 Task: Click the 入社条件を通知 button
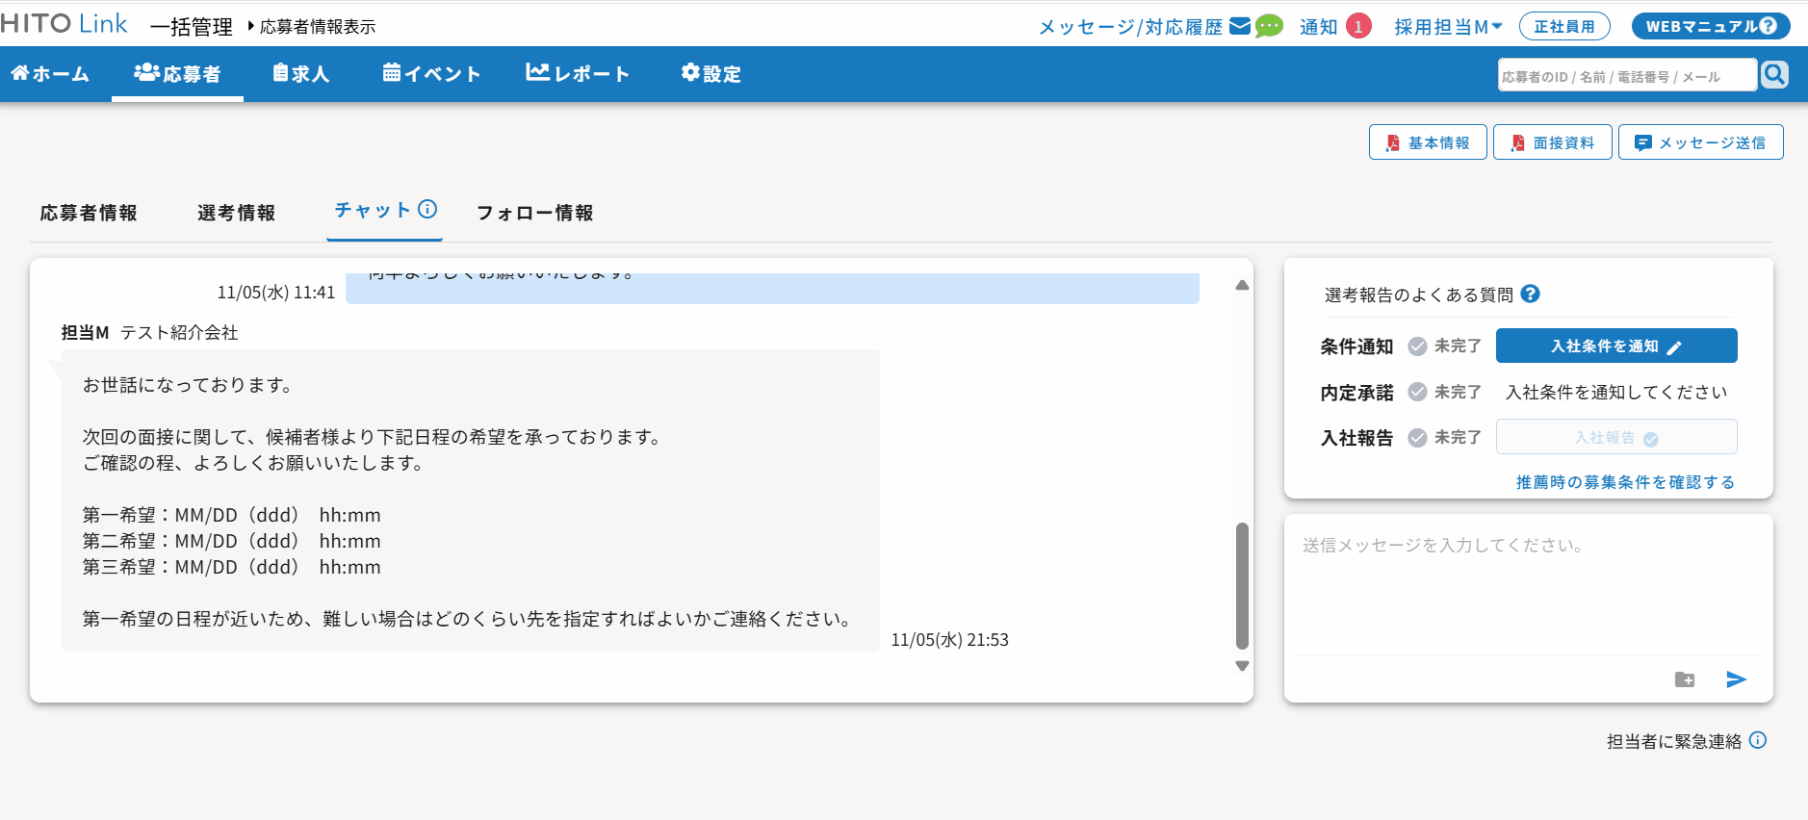(1616, 346)
